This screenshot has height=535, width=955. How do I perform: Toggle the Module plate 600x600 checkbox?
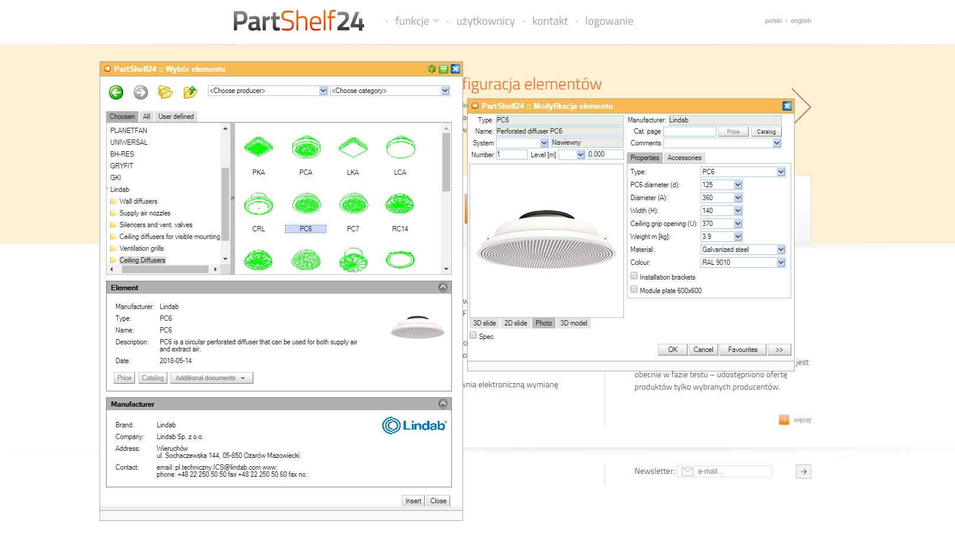click(x=634, y=290)
